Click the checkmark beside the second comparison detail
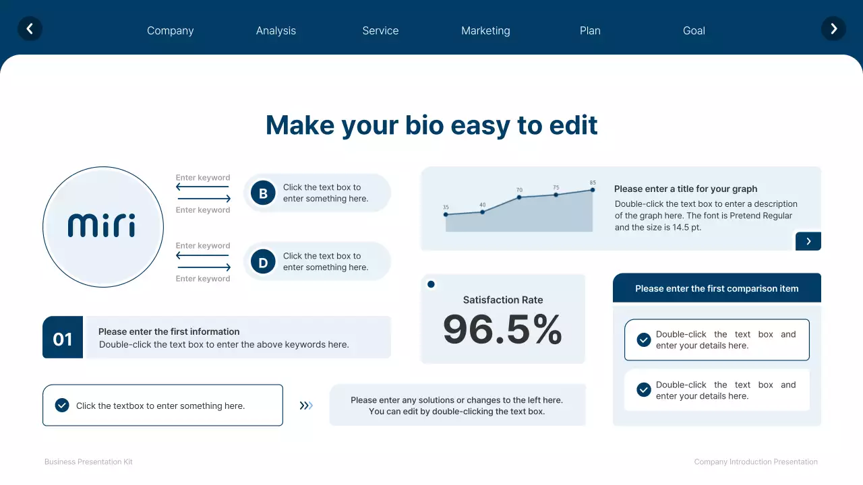This screenshot has width=863, height=485. click(644, 390)
